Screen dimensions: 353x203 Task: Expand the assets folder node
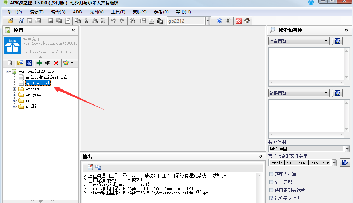click(15, 89)
